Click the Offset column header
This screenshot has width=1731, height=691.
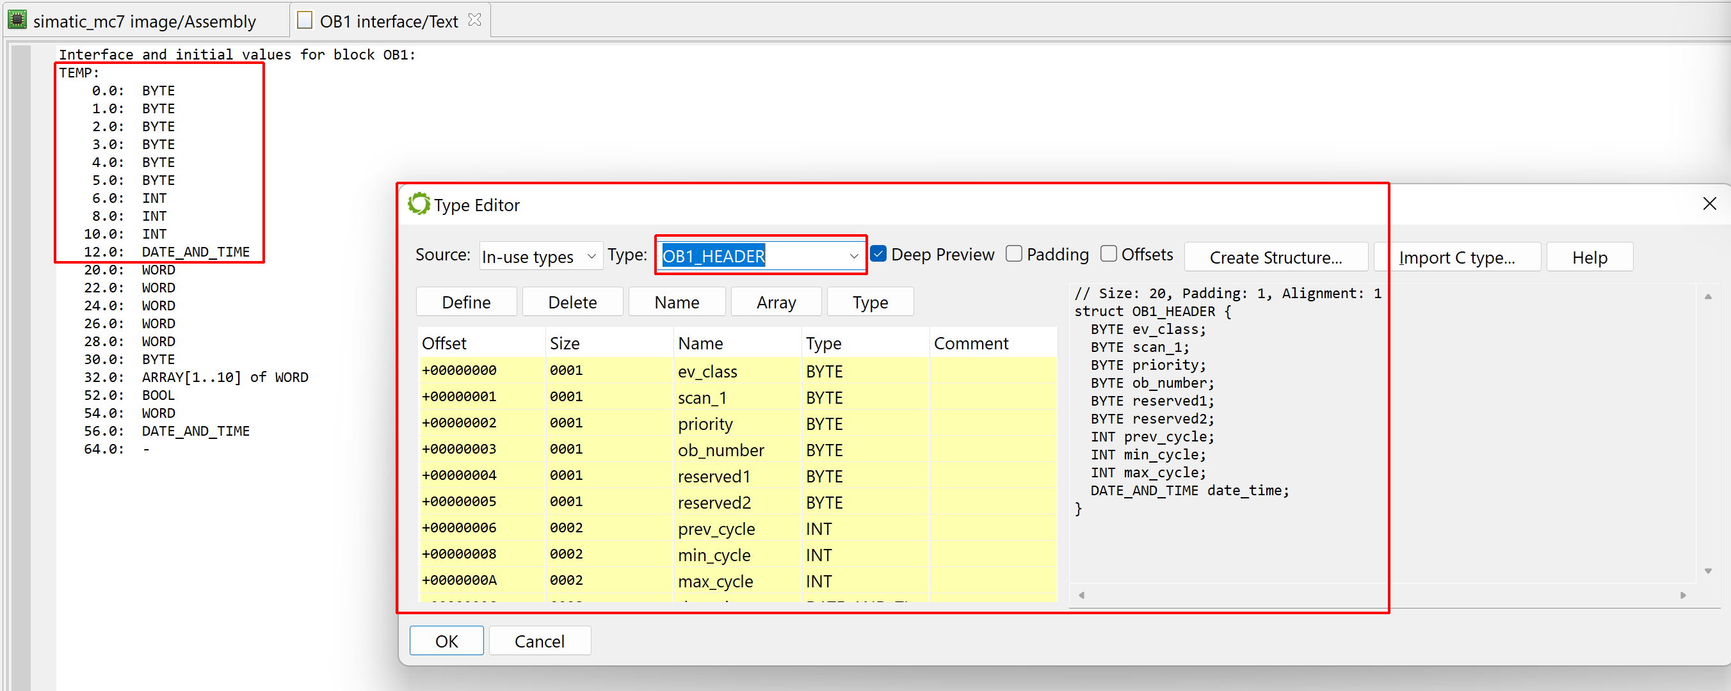[481, 343]
